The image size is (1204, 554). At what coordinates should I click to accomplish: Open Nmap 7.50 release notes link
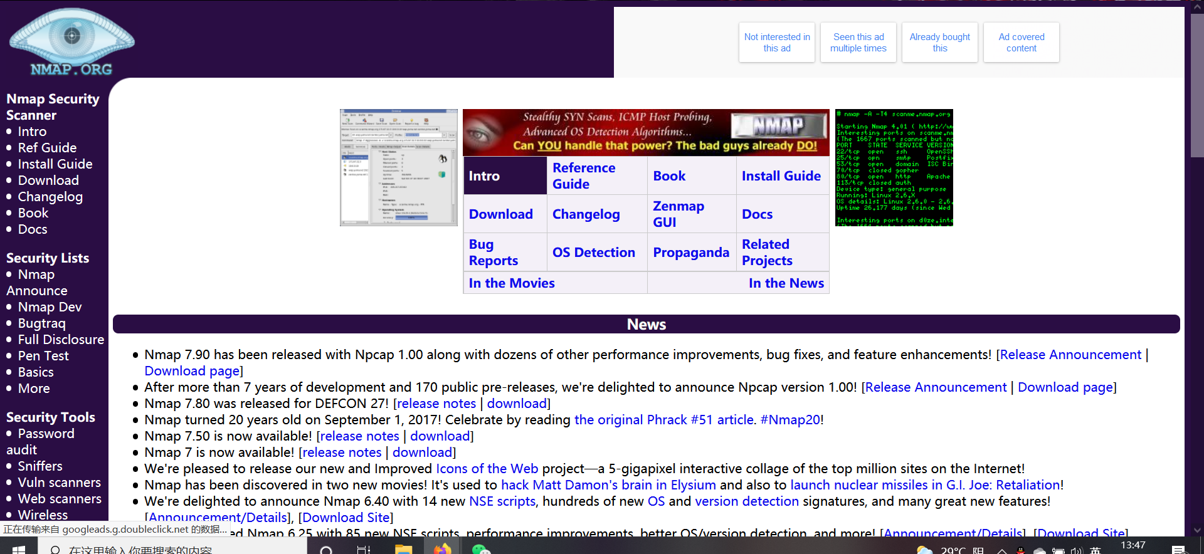pos(359,436)
